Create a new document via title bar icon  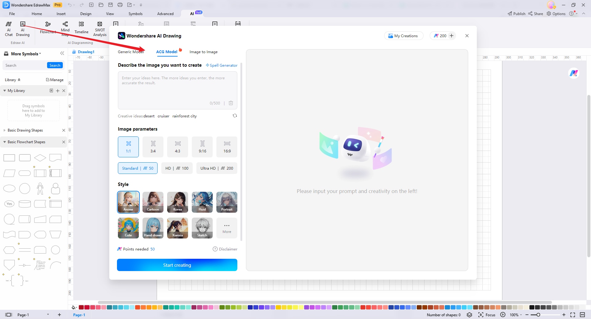[x=91, y=5]
